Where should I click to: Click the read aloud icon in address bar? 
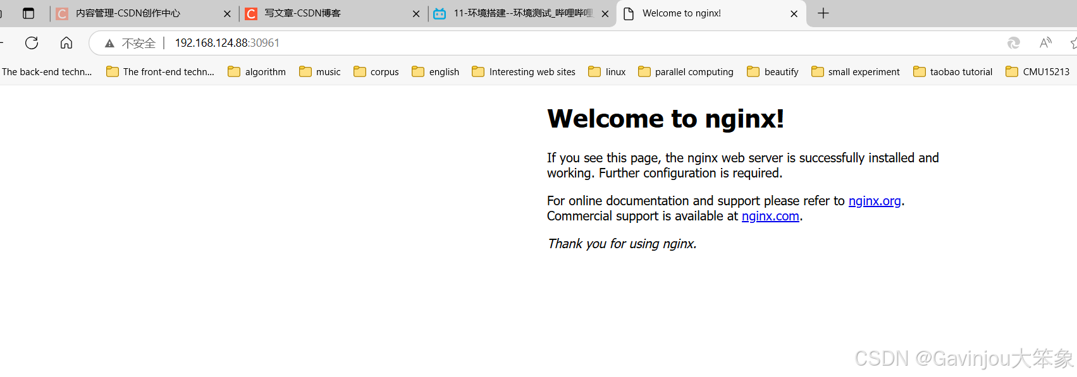(x=1045, y=42)
